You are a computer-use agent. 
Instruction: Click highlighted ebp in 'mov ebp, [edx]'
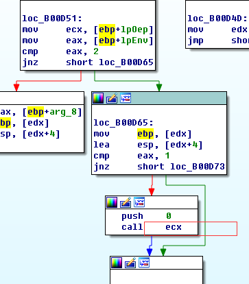pyautogui.click(x=145, y=134)
